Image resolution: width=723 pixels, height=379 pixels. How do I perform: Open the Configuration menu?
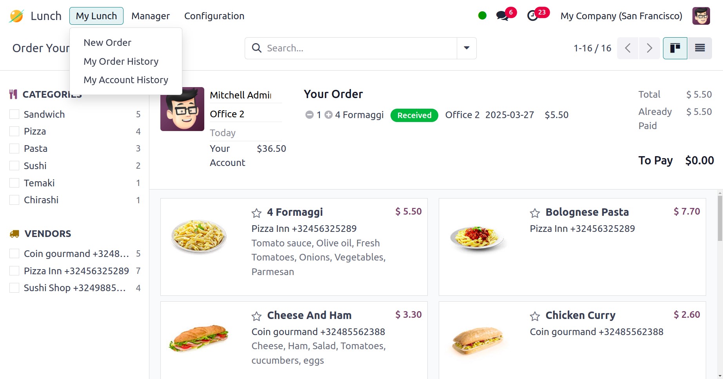(214, 16)
